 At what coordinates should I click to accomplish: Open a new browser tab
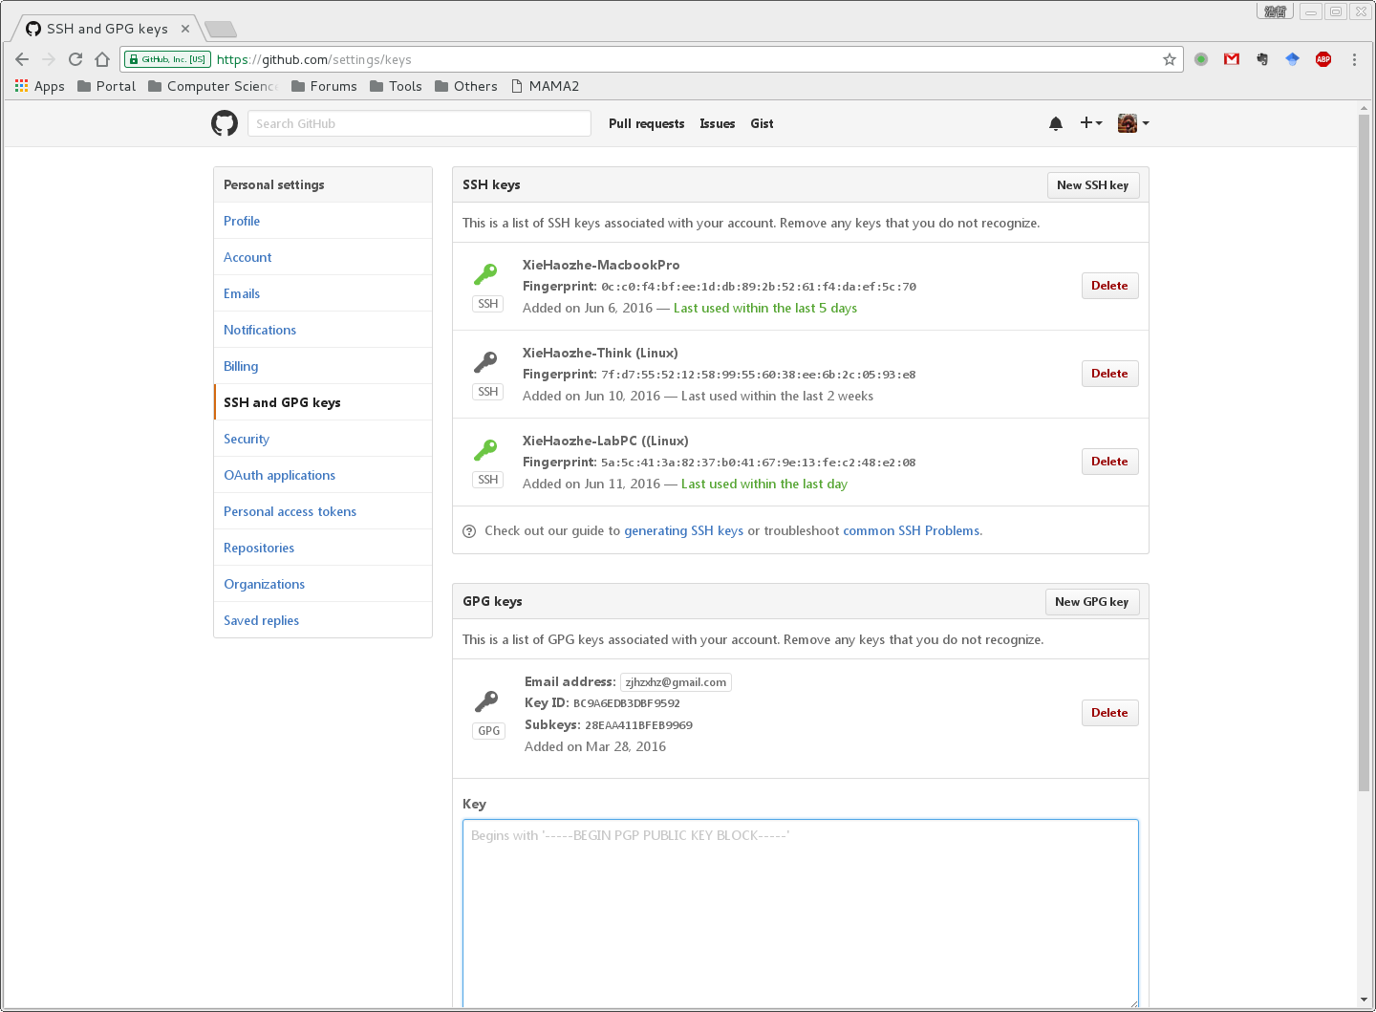(x=221, y=29)
